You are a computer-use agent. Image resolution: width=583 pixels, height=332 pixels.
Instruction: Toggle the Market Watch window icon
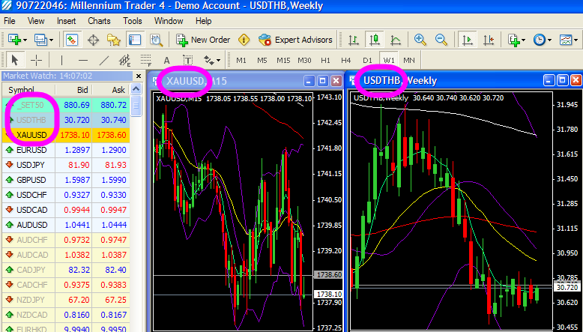(72, 40)
